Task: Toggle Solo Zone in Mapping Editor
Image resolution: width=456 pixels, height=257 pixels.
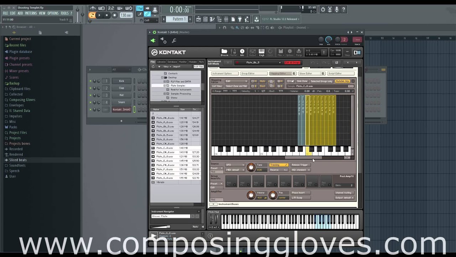Action: pos(302,81)
